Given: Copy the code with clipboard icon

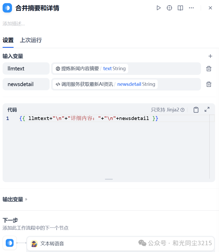Looking at the screenshot, I should pyautogui.click(x=196, y=110).
